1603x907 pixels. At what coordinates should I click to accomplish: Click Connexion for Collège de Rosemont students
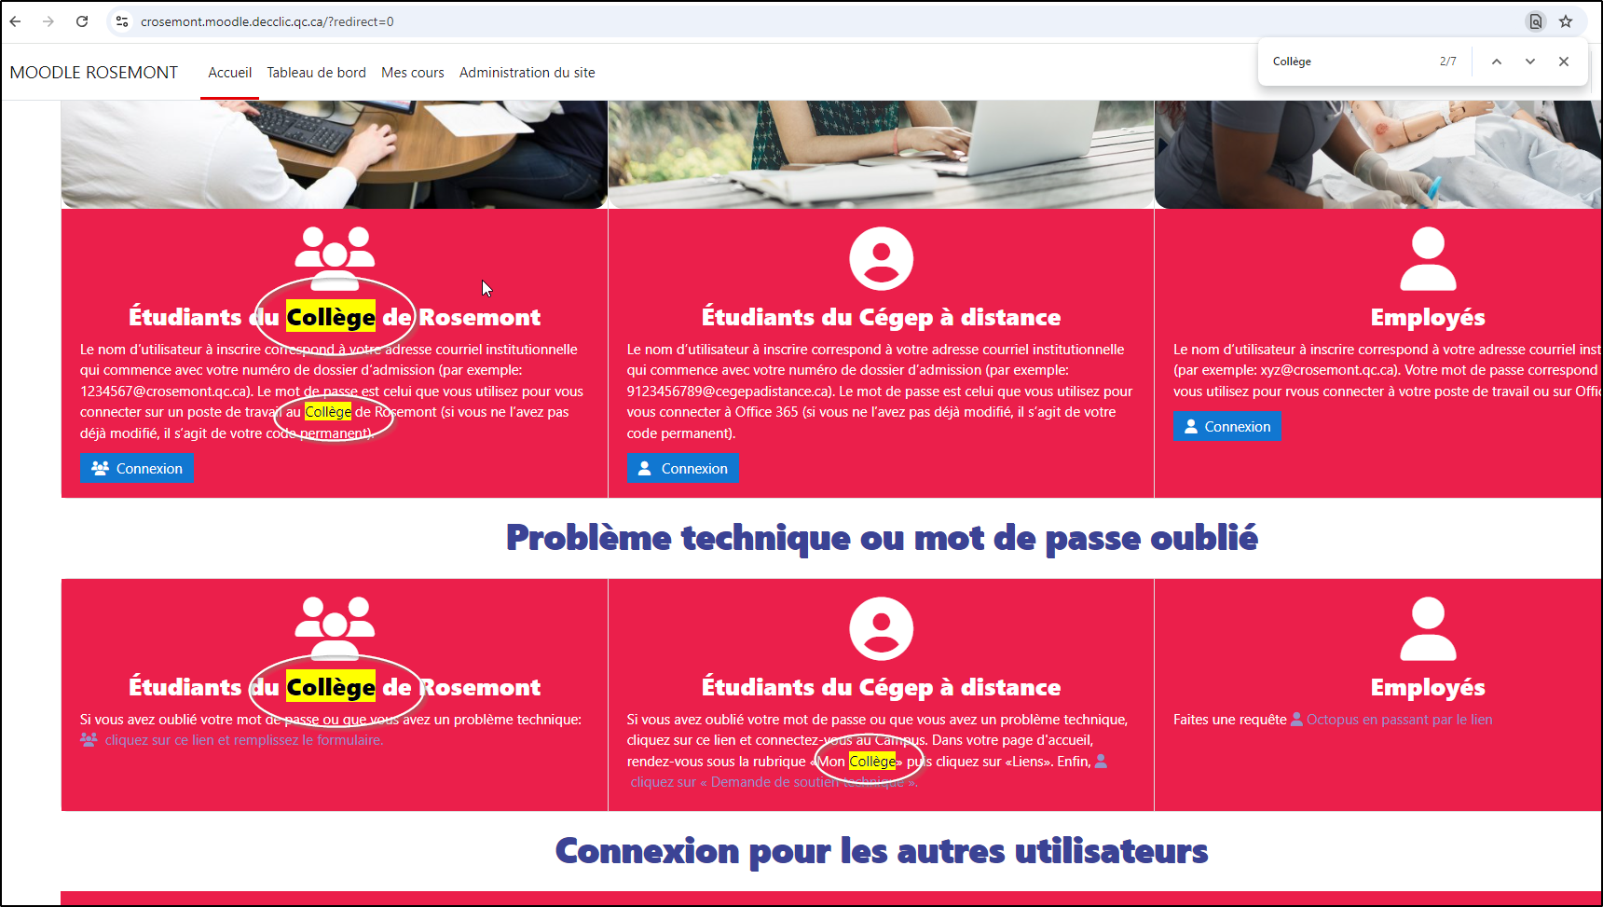click(x=137, y=468)
